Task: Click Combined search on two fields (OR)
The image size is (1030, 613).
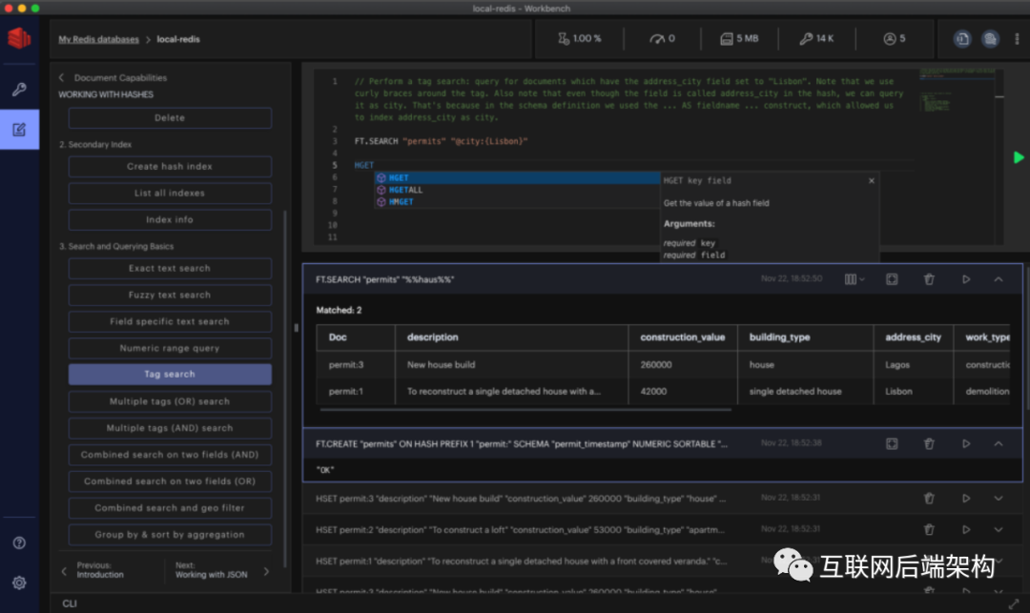Action: (170, 481)
